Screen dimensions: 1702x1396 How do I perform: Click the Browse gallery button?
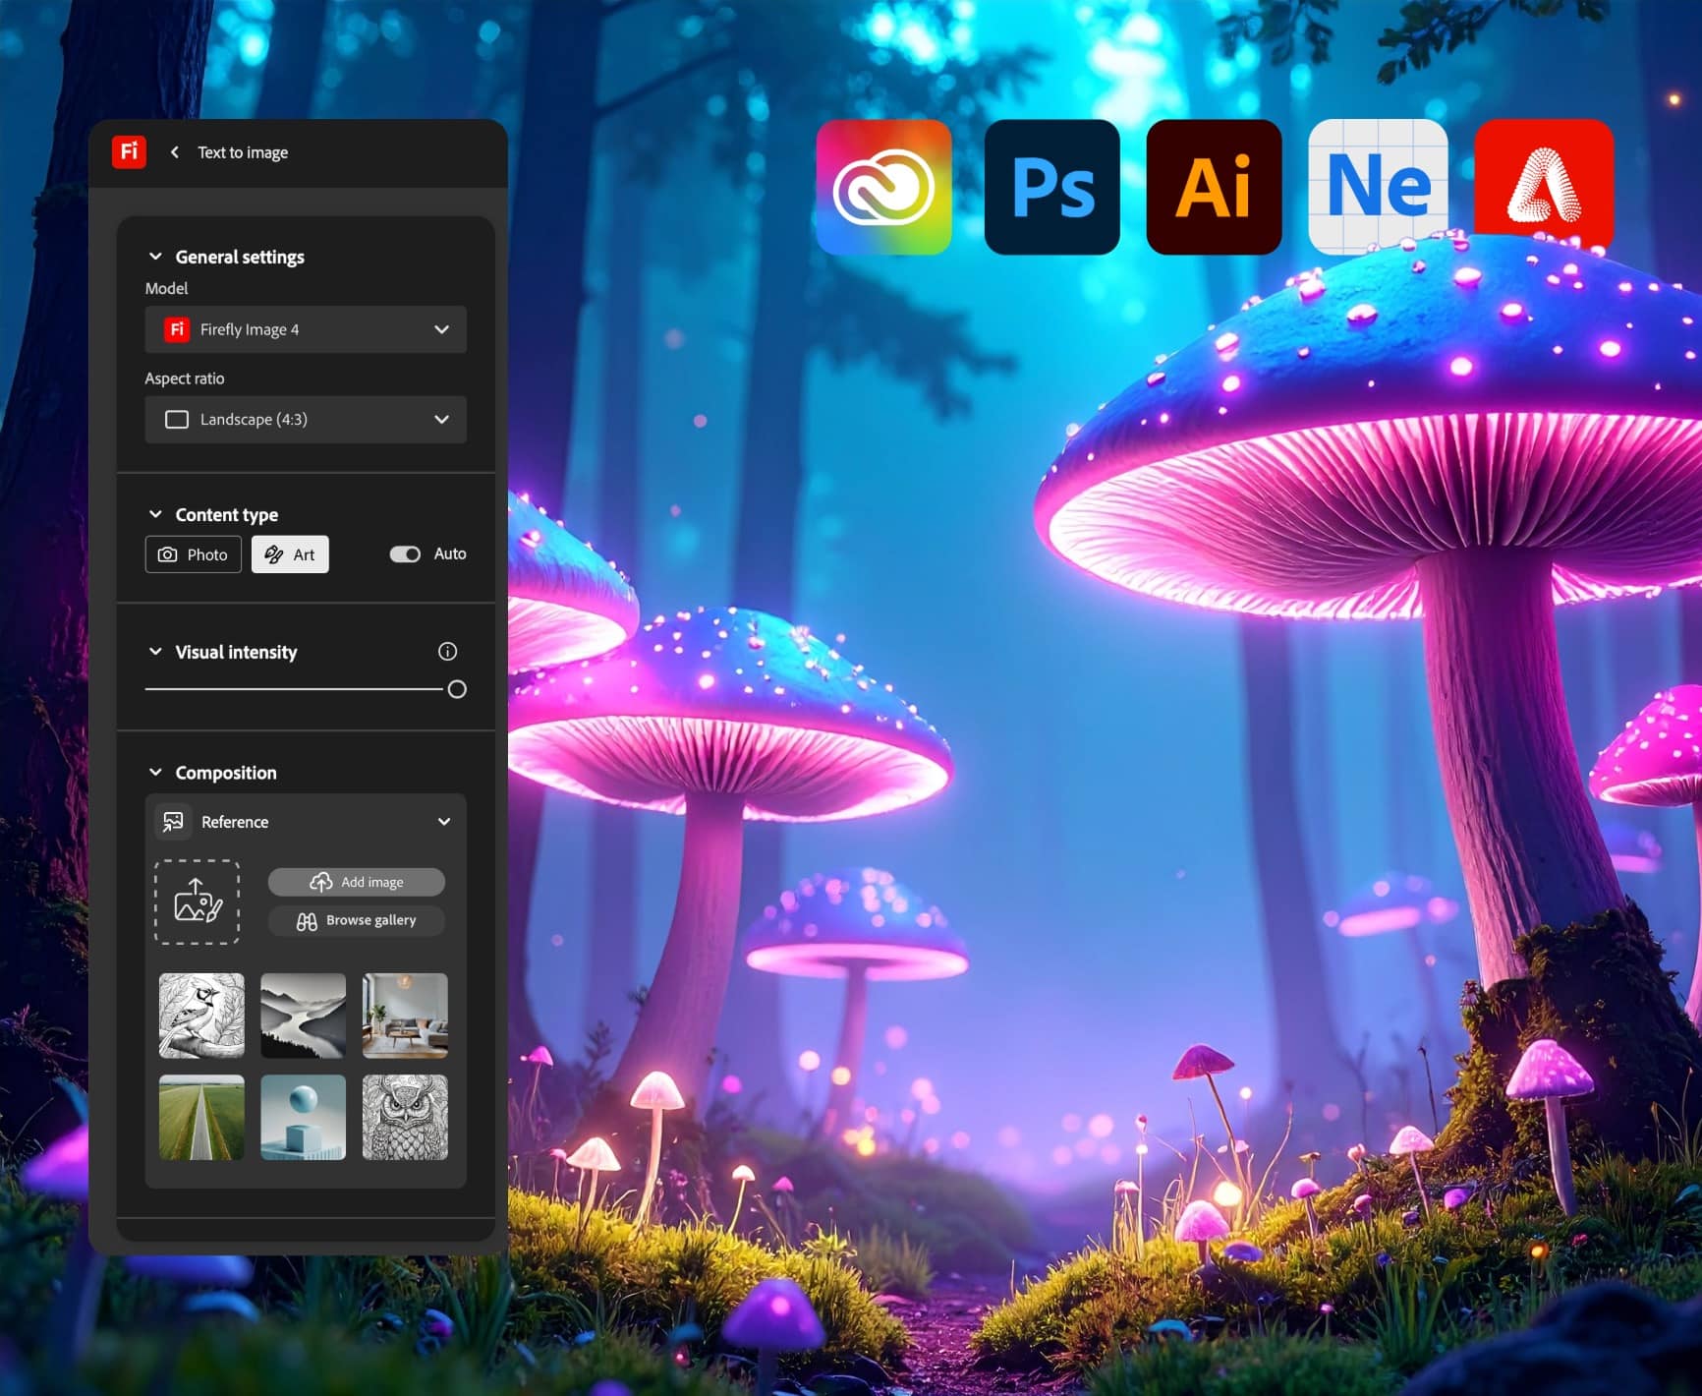click(x=356, y=920)
